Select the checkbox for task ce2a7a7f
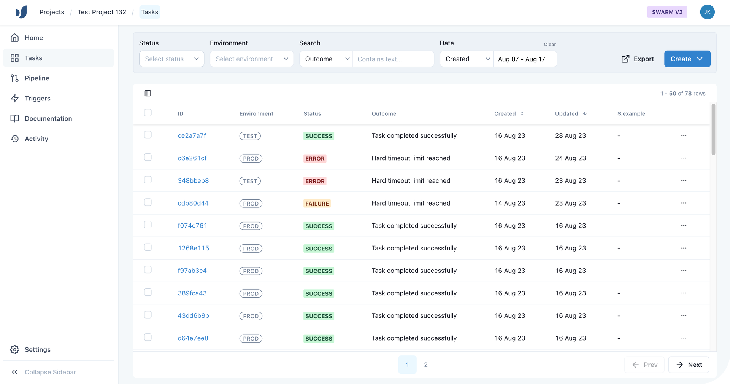The width and height of the screenshot is (730, 384). tap(148, 134)
